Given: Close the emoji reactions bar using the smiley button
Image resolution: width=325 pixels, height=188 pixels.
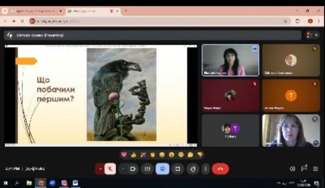Looking at the screenshot, I should (x=162, y=169).
